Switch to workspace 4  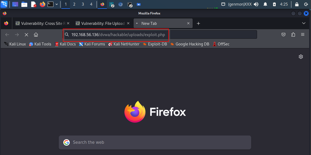click(91, 4)
